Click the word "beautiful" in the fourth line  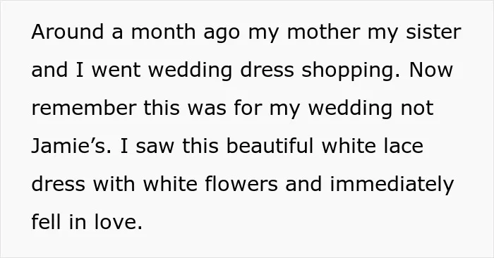270,146
